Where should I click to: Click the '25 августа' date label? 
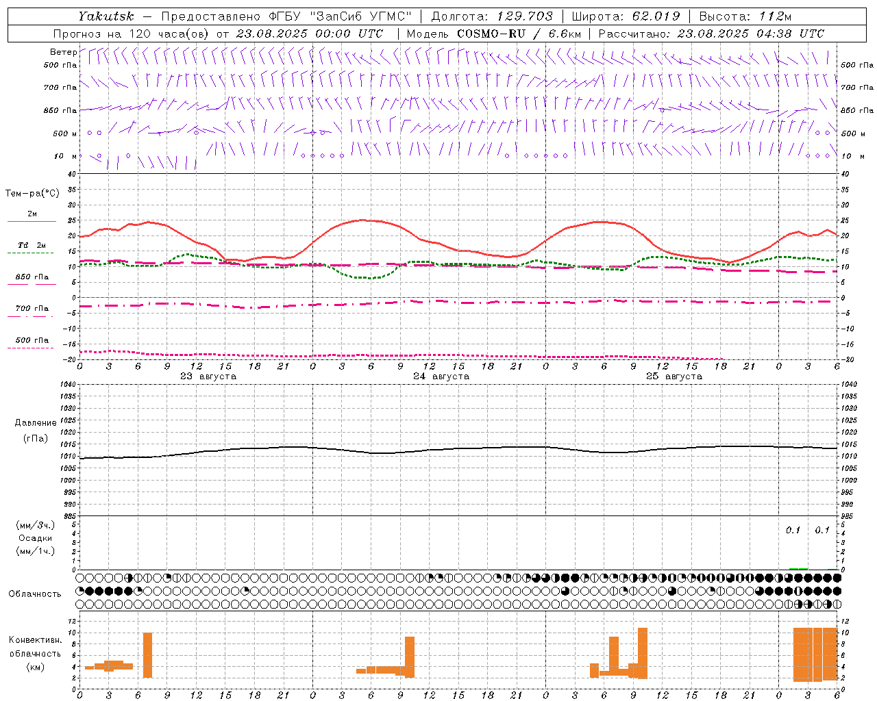click(674, 377)
